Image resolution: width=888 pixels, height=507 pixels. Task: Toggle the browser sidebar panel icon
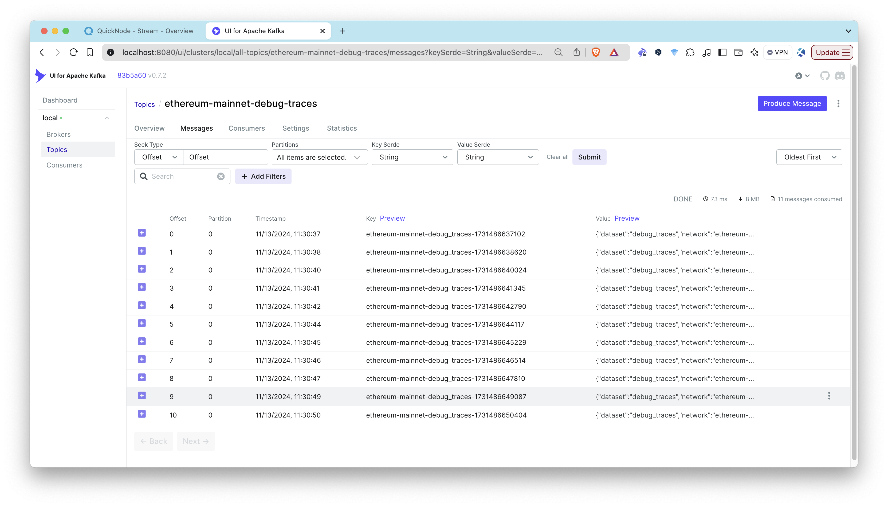point(722,53)
